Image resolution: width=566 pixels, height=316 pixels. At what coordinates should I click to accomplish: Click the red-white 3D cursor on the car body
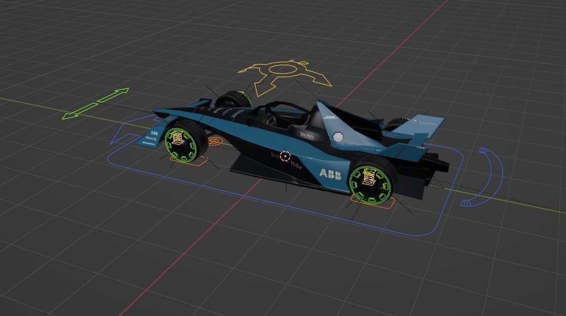(285, 156)
